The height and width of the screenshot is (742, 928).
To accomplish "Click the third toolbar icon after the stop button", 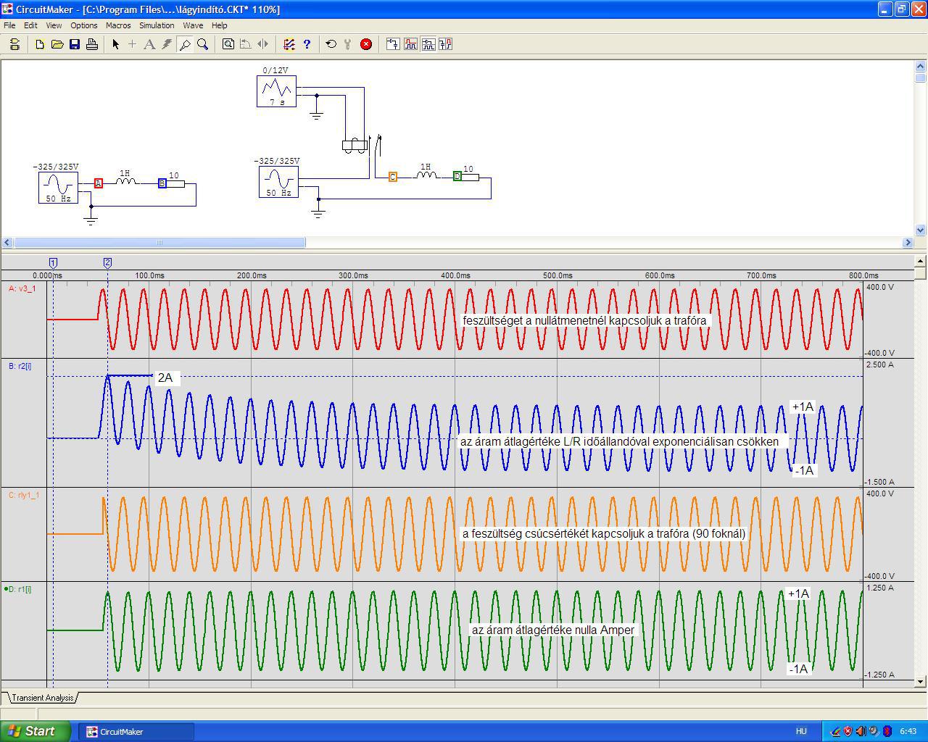I will point(428,44).
